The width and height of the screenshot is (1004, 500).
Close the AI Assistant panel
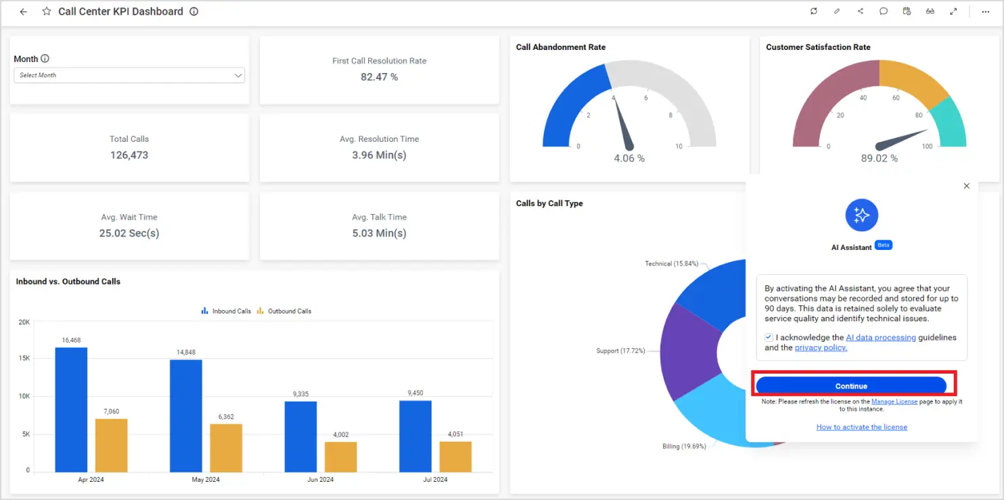966,186
